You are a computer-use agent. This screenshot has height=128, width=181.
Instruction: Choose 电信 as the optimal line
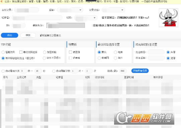point(115,52)
